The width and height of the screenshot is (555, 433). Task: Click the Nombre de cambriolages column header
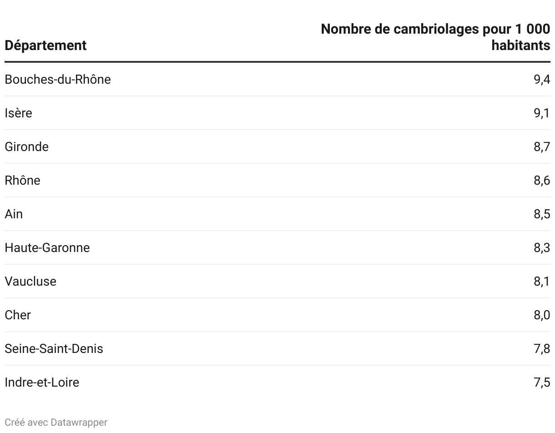click(435, 37)
